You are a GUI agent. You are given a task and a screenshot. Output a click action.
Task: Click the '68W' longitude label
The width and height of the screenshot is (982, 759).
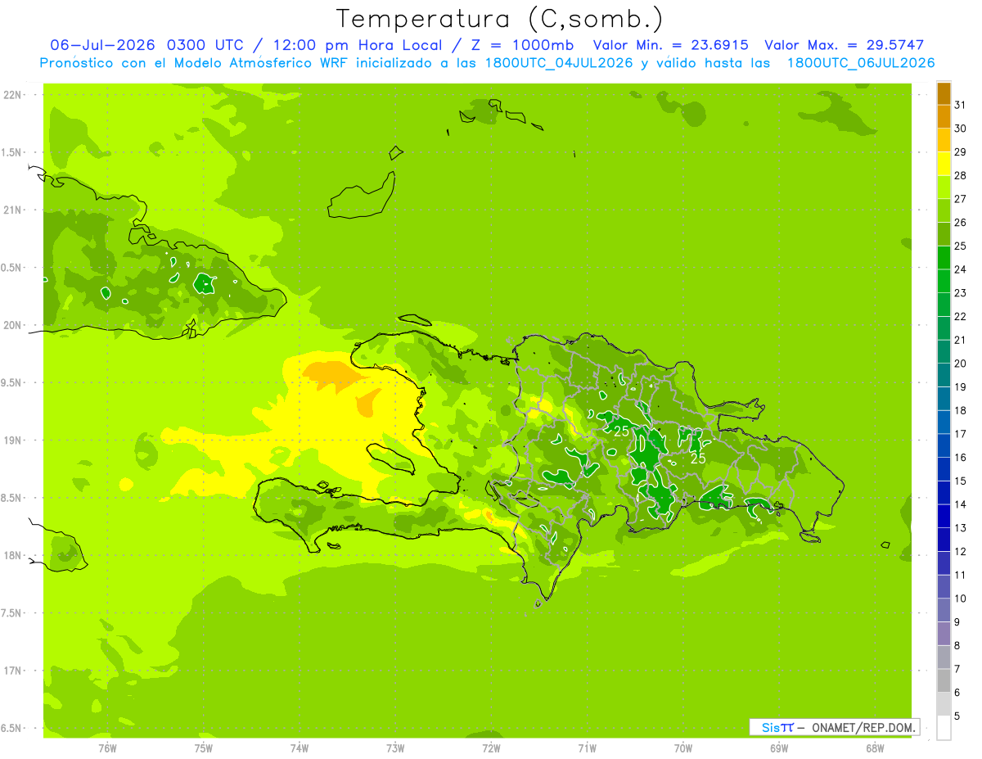(875, 748)
